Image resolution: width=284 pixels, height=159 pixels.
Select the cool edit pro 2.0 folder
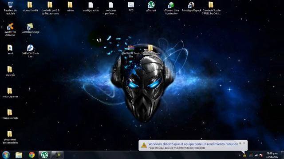pos(50,8)
